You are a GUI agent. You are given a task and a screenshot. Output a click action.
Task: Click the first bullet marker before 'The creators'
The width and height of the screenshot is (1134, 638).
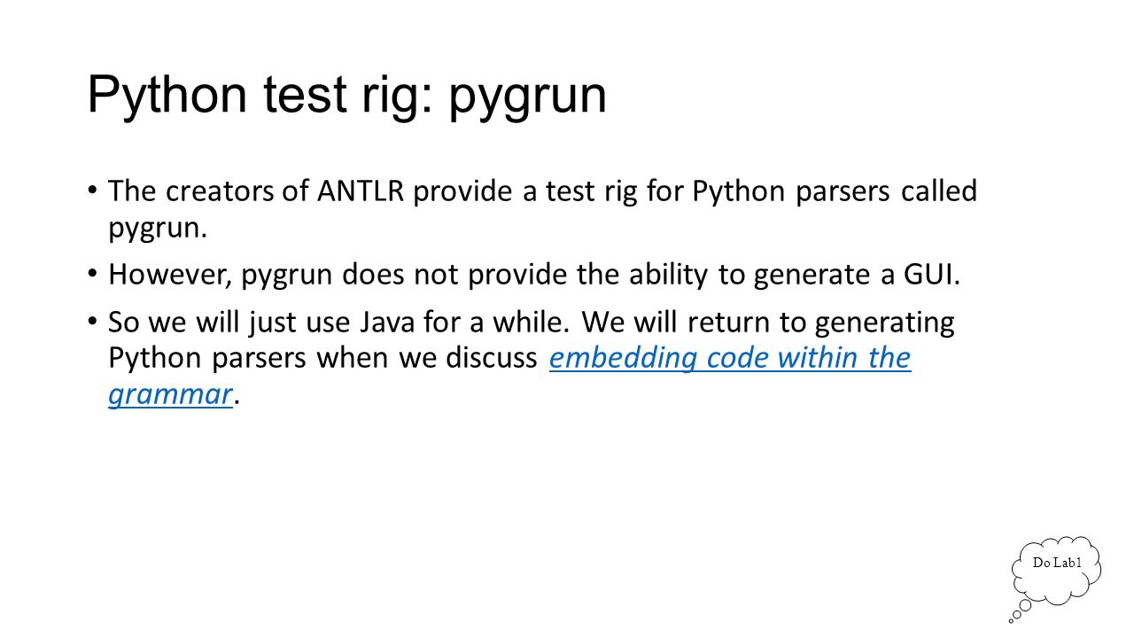93,191
